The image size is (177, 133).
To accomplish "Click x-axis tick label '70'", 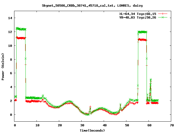I will click(172, 125).
